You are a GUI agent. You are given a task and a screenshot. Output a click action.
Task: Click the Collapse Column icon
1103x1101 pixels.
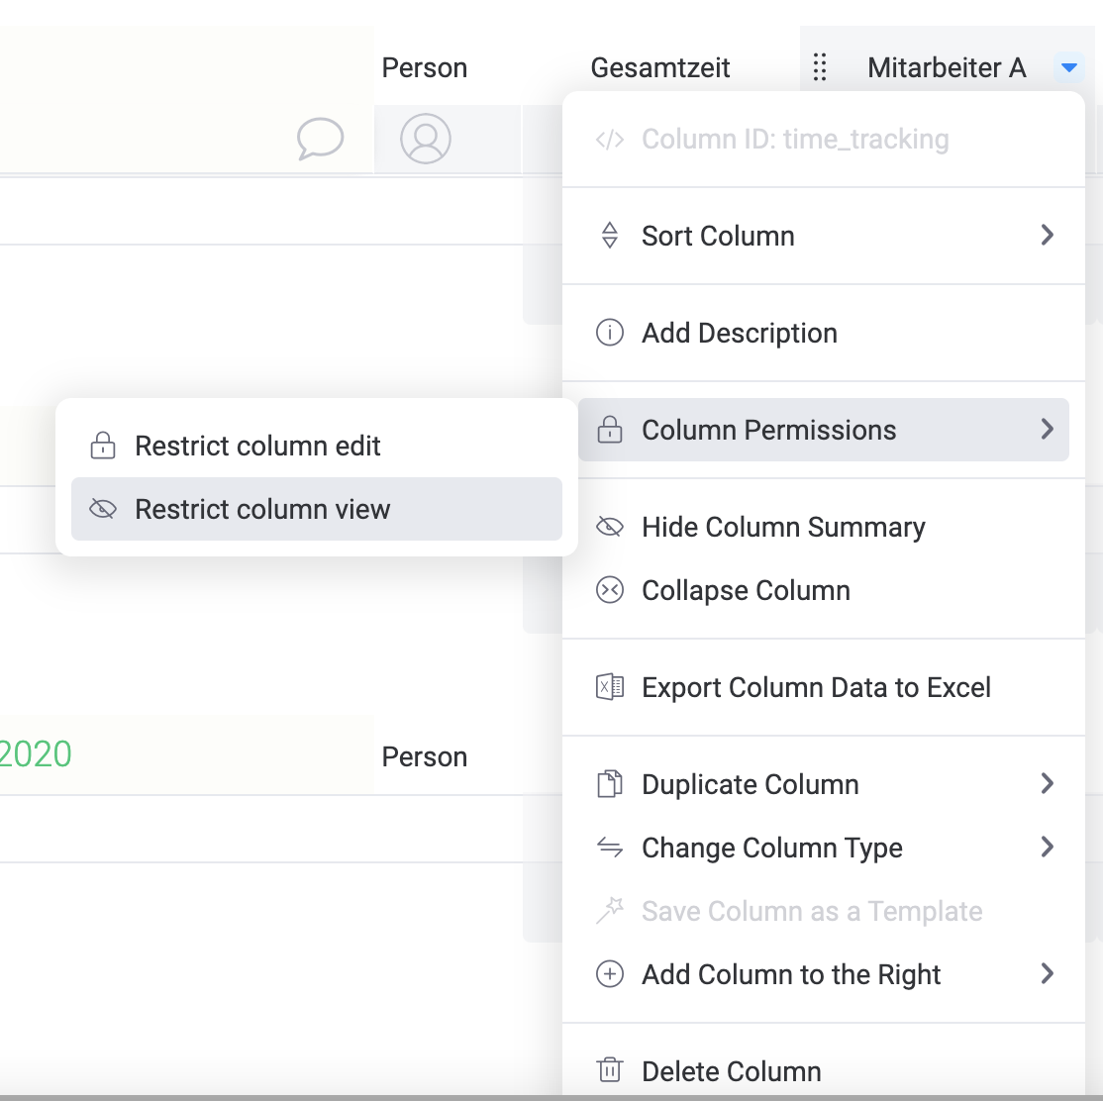[x=610, y=590]
